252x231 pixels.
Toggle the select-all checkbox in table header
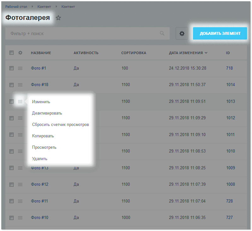[x=11, y=53]
